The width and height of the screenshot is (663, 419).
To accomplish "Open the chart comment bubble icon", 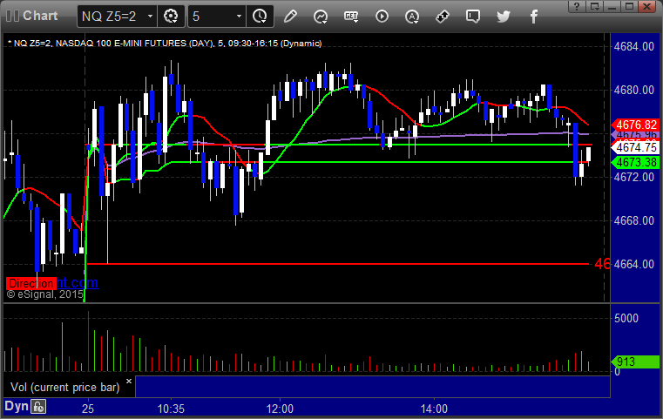I will pyautogui.click(x=473, y=17).
